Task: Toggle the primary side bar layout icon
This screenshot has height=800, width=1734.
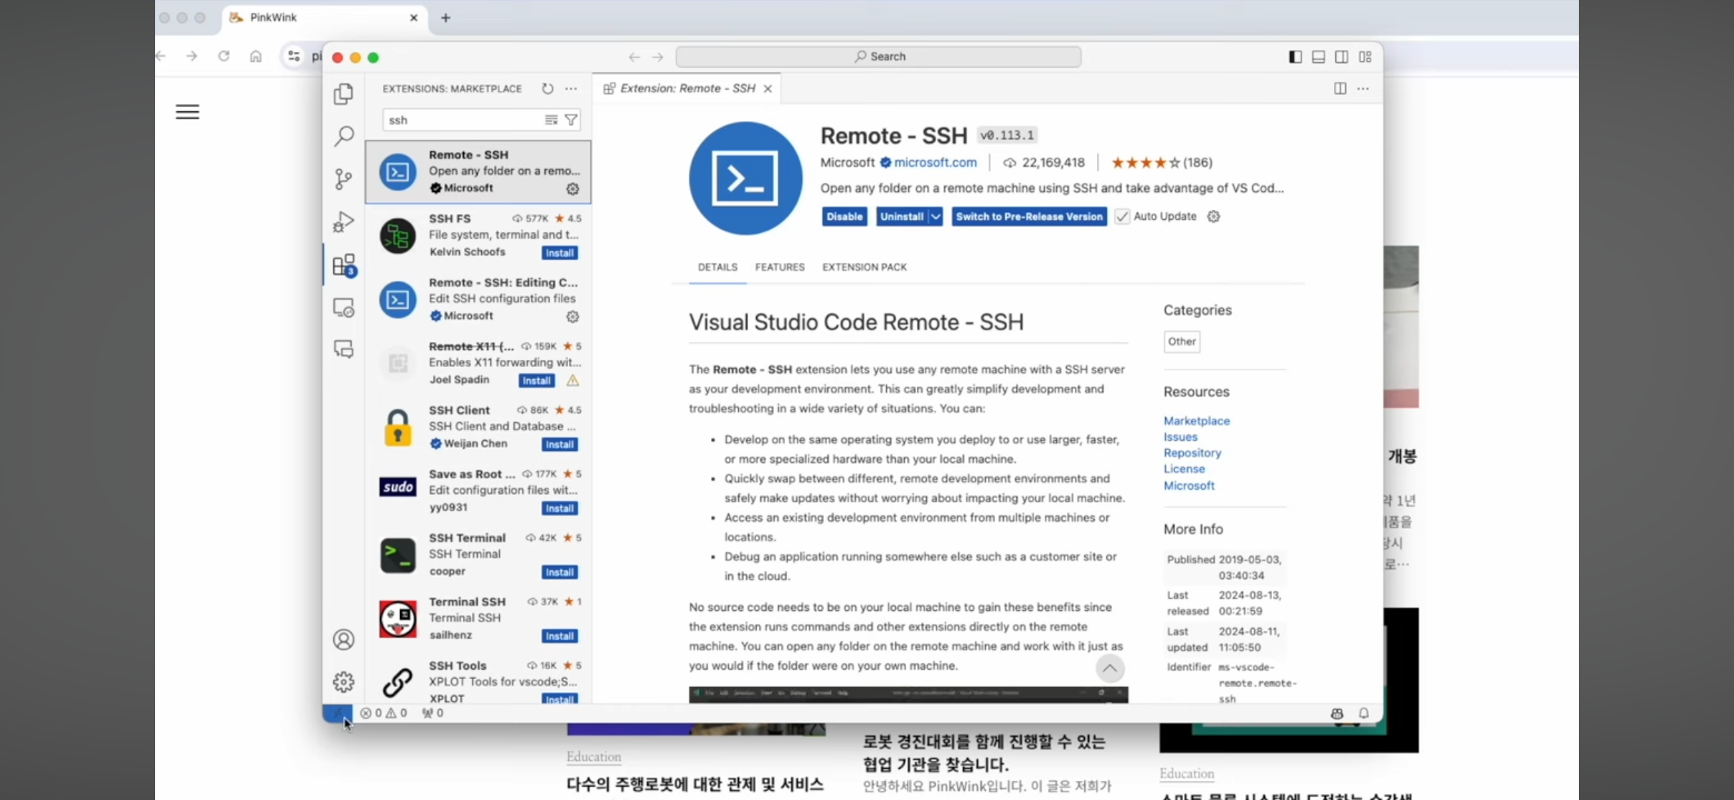Action: point(1296,57)
